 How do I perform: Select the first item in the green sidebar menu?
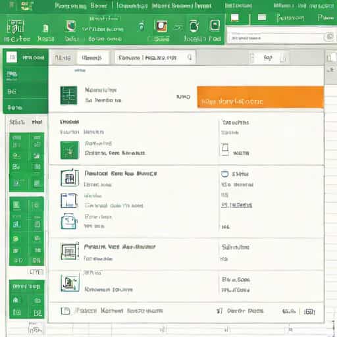(26, 74)
